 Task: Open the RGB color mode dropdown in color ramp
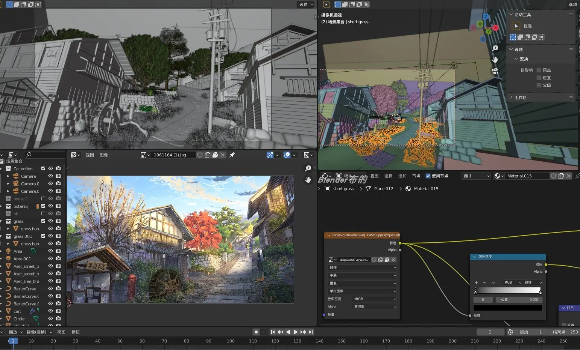pos(512,282)
